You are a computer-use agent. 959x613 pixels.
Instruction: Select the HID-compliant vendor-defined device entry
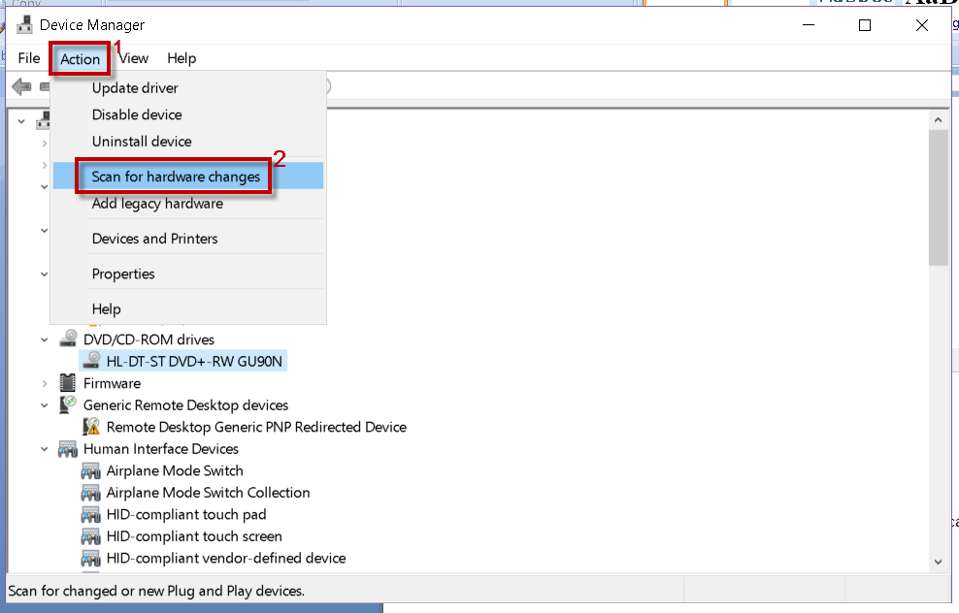tap(225, 558)
